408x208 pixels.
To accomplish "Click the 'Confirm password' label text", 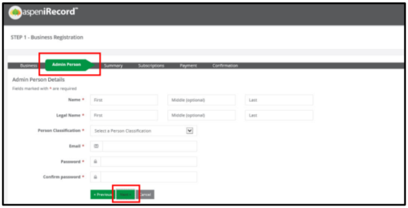I will [x=62, y=177].
